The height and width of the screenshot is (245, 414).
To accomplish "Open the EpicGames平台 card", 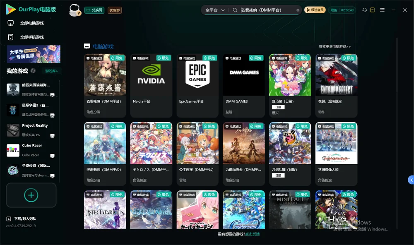I will tap(197, 86).
